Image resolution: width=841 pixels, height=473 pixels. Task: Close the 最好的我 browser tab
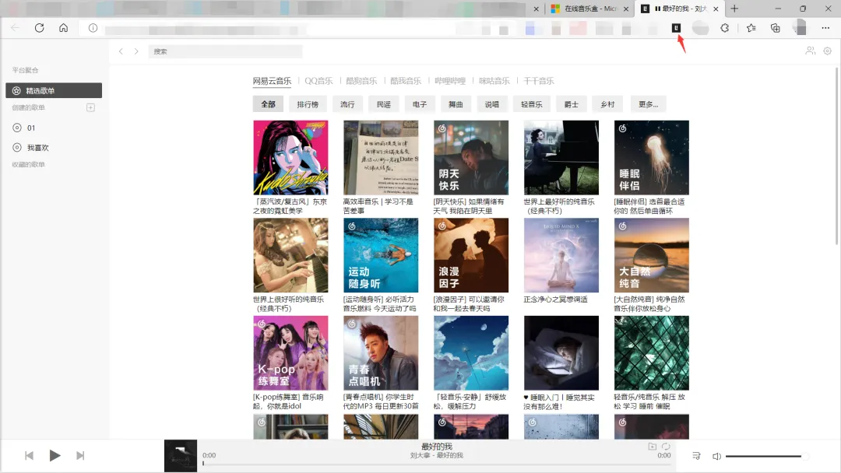pyautogui.click(x=716, y=9)
